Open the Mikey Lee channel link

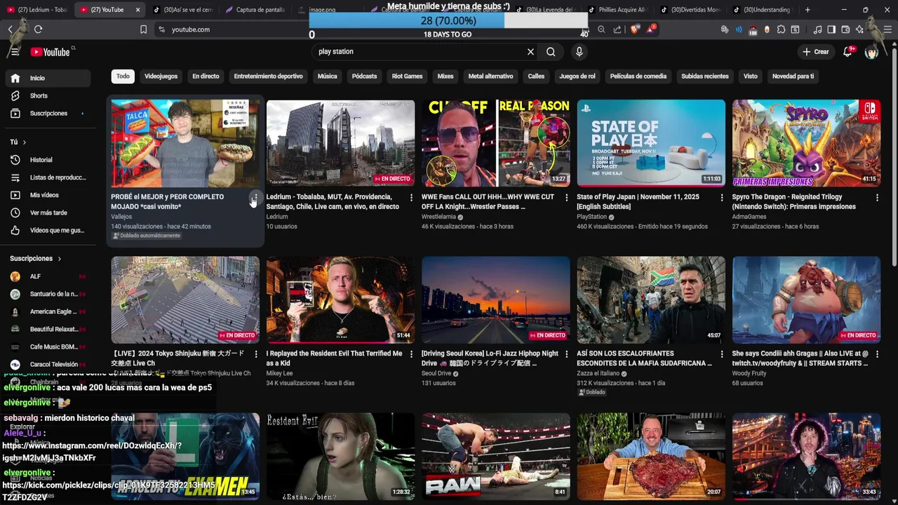[279, 373]
